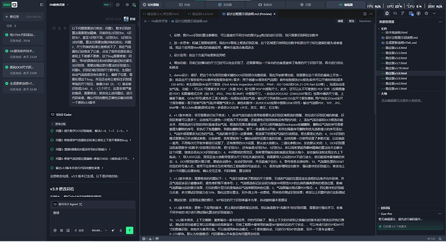Switch to the browser tab with compass icon
This screenshot has width=446, height=242.
[x=225, y=5]
